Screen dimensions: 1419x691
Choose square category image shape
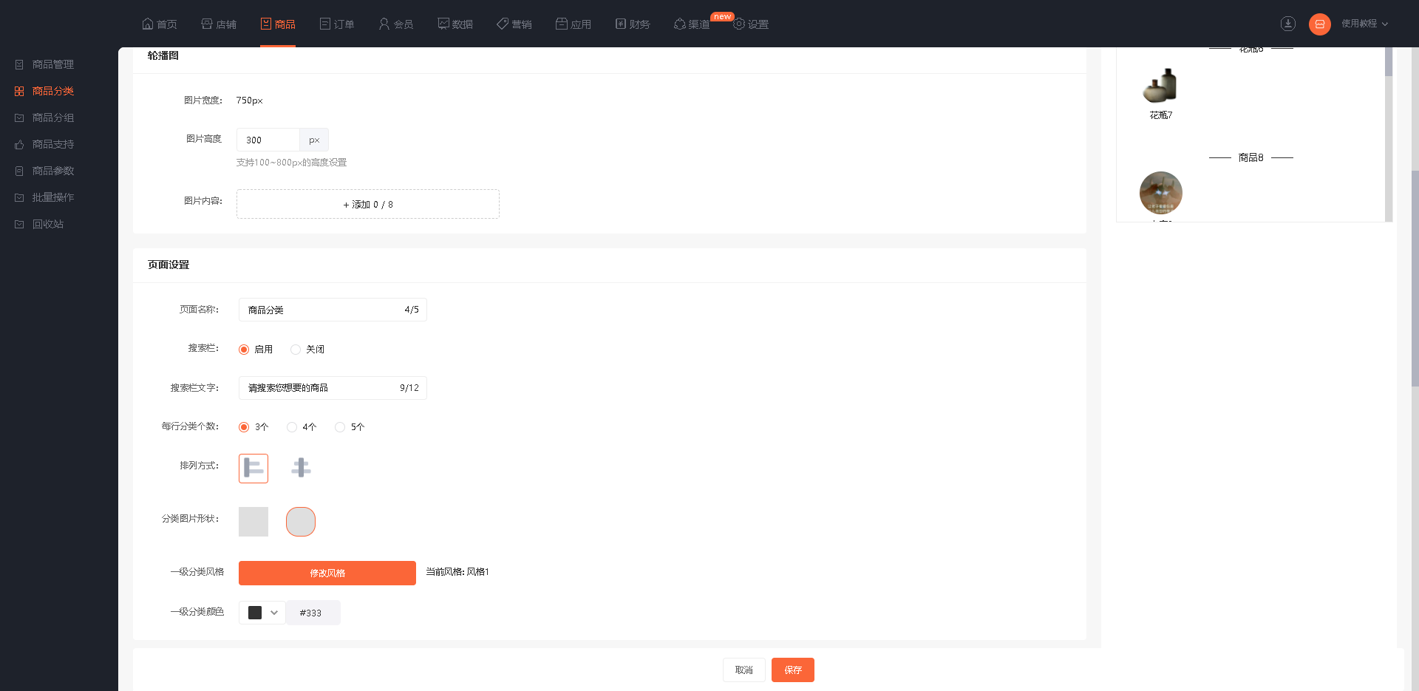pyautogui.click(x=253, y=522)
